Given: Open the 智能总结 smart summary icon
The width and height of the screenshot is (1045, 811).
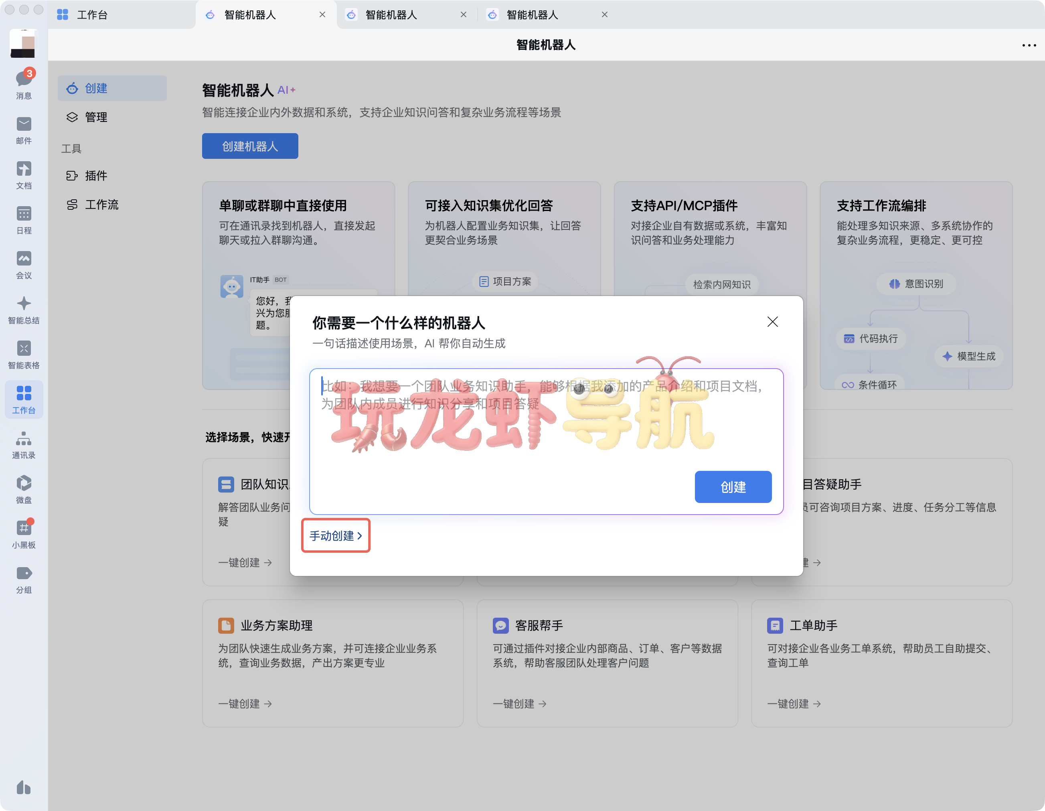Looking at the screenshot, I should click(23, 310).
